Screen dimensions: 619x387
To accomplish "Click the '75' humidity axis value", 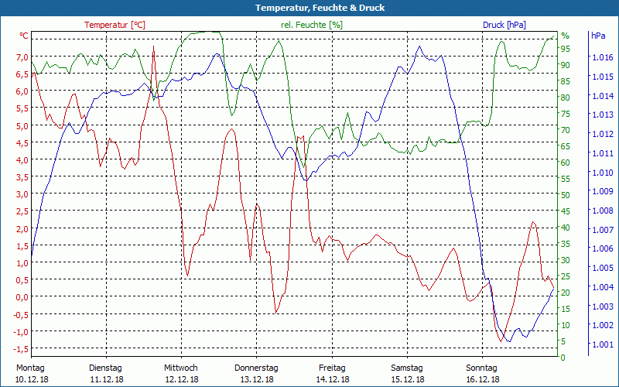I will [566, 114].
